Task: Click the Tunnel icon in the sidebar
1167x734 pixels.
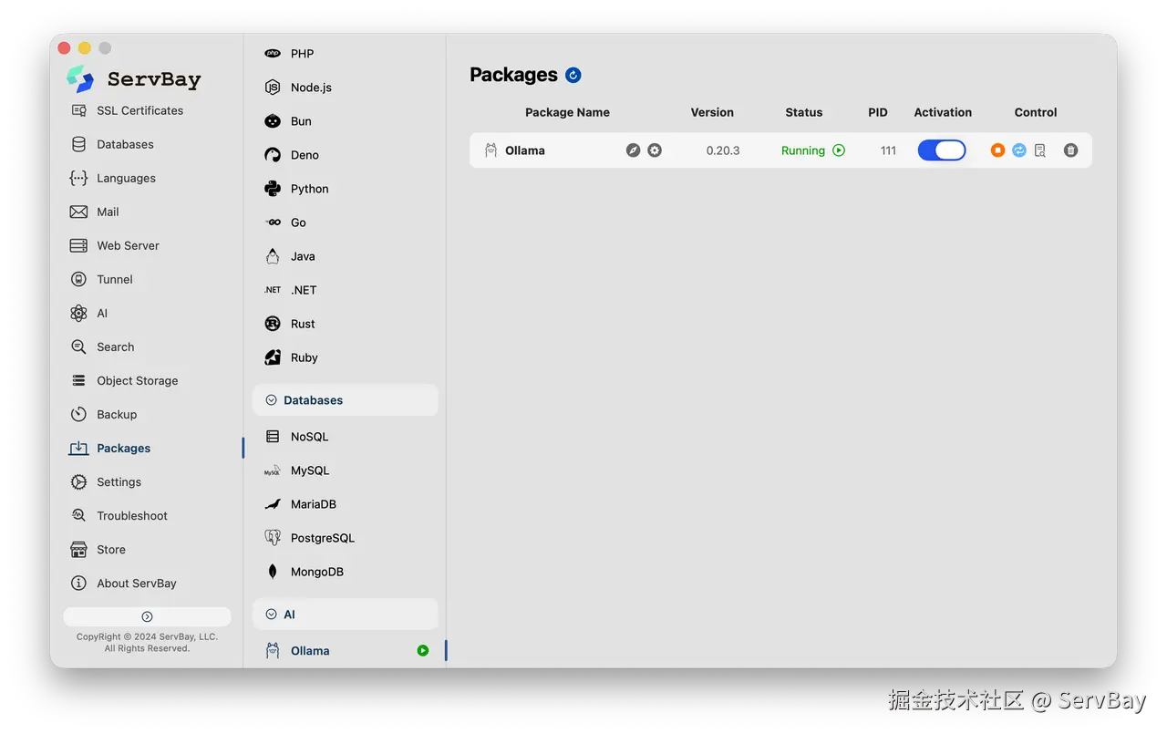Action: (x=79, y=279)
